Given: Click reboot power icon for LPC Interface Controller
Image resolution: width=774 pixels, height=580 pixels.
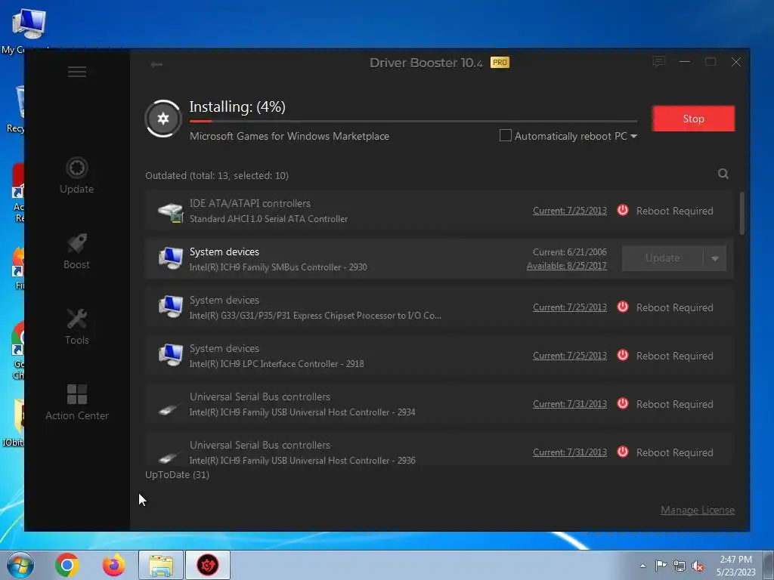Looking at the screenshot, I should [623, 355].
